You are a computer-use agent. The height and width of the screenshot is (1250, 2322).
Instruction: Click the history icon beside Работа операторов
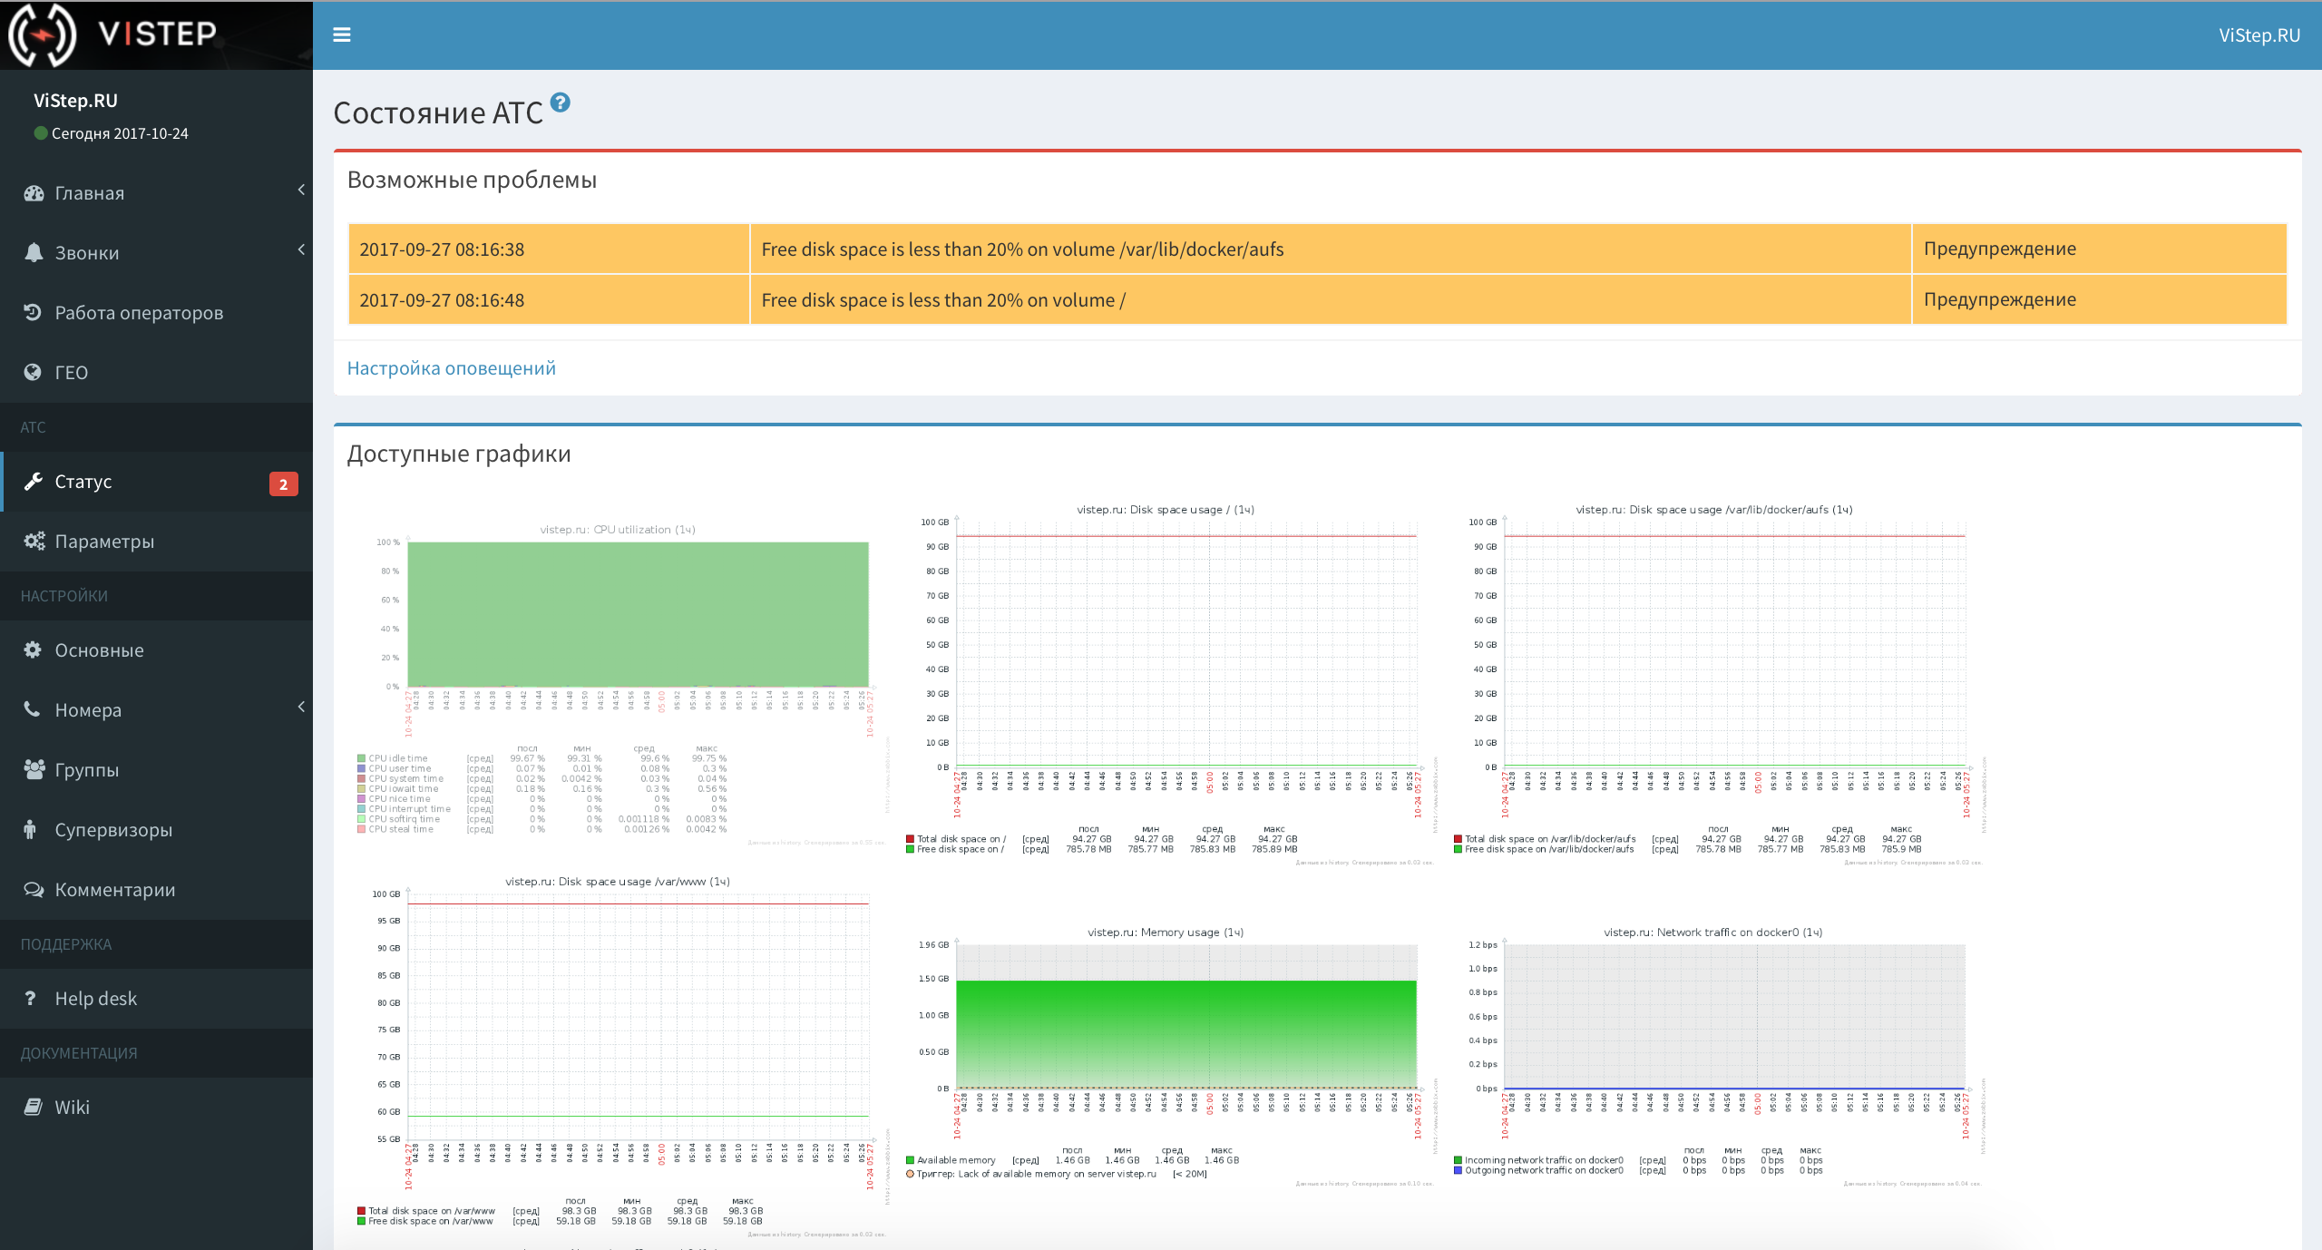click(x=33, y=312)
